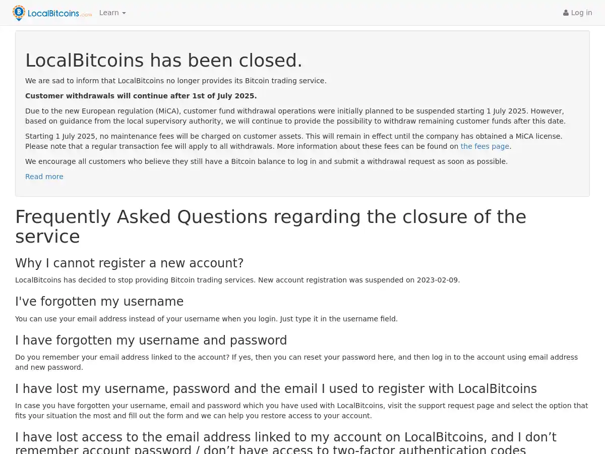Select the Why I cannot register heading

pos(129,263)
